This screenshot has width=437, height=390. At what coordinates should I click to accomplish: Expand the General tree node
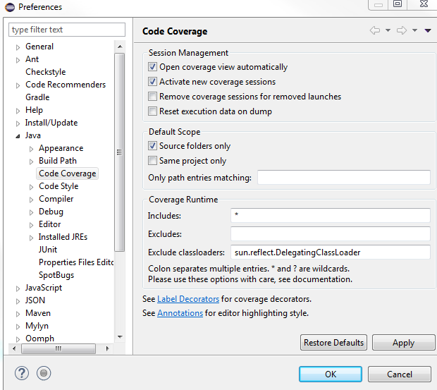pyautogui.click(x=18, y=47)
